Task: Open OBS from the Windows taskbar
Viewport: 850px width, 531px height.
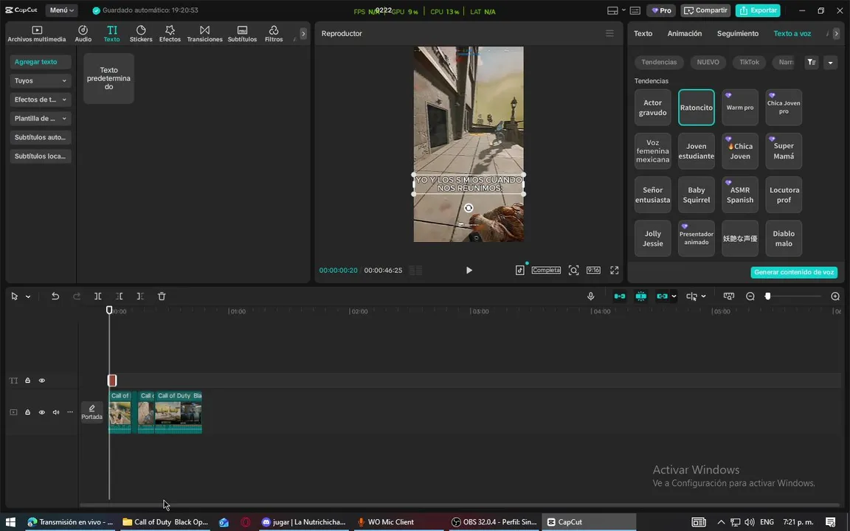Action: (493, 522)
